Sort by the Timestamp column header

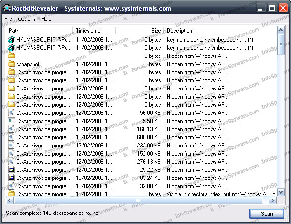pyautogui.click(x=94, y=31)
